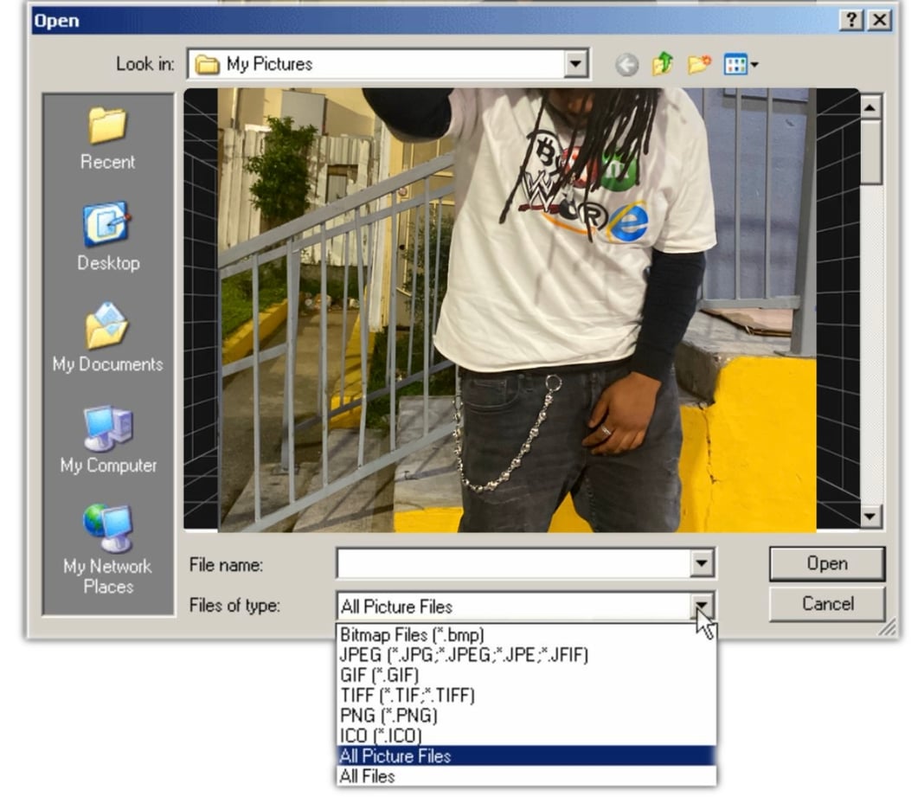Choose the All Files filter
Image resolution: width=924 pixels, height=797 pixels.
368,775
